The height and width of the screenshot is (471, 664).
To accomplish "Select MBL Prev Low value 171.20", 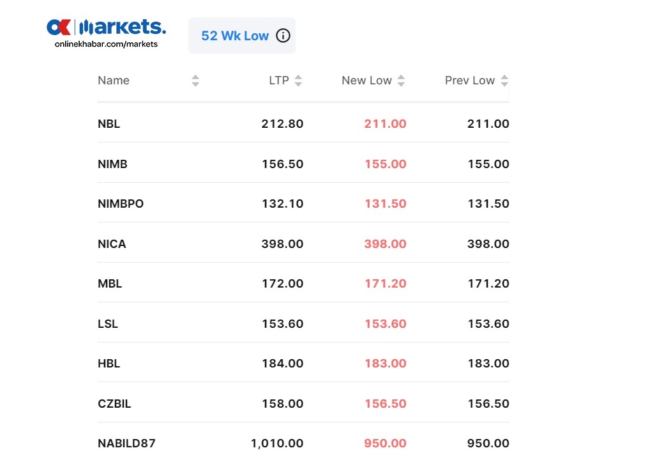I will pyautogui.click(x=488, y=284).
